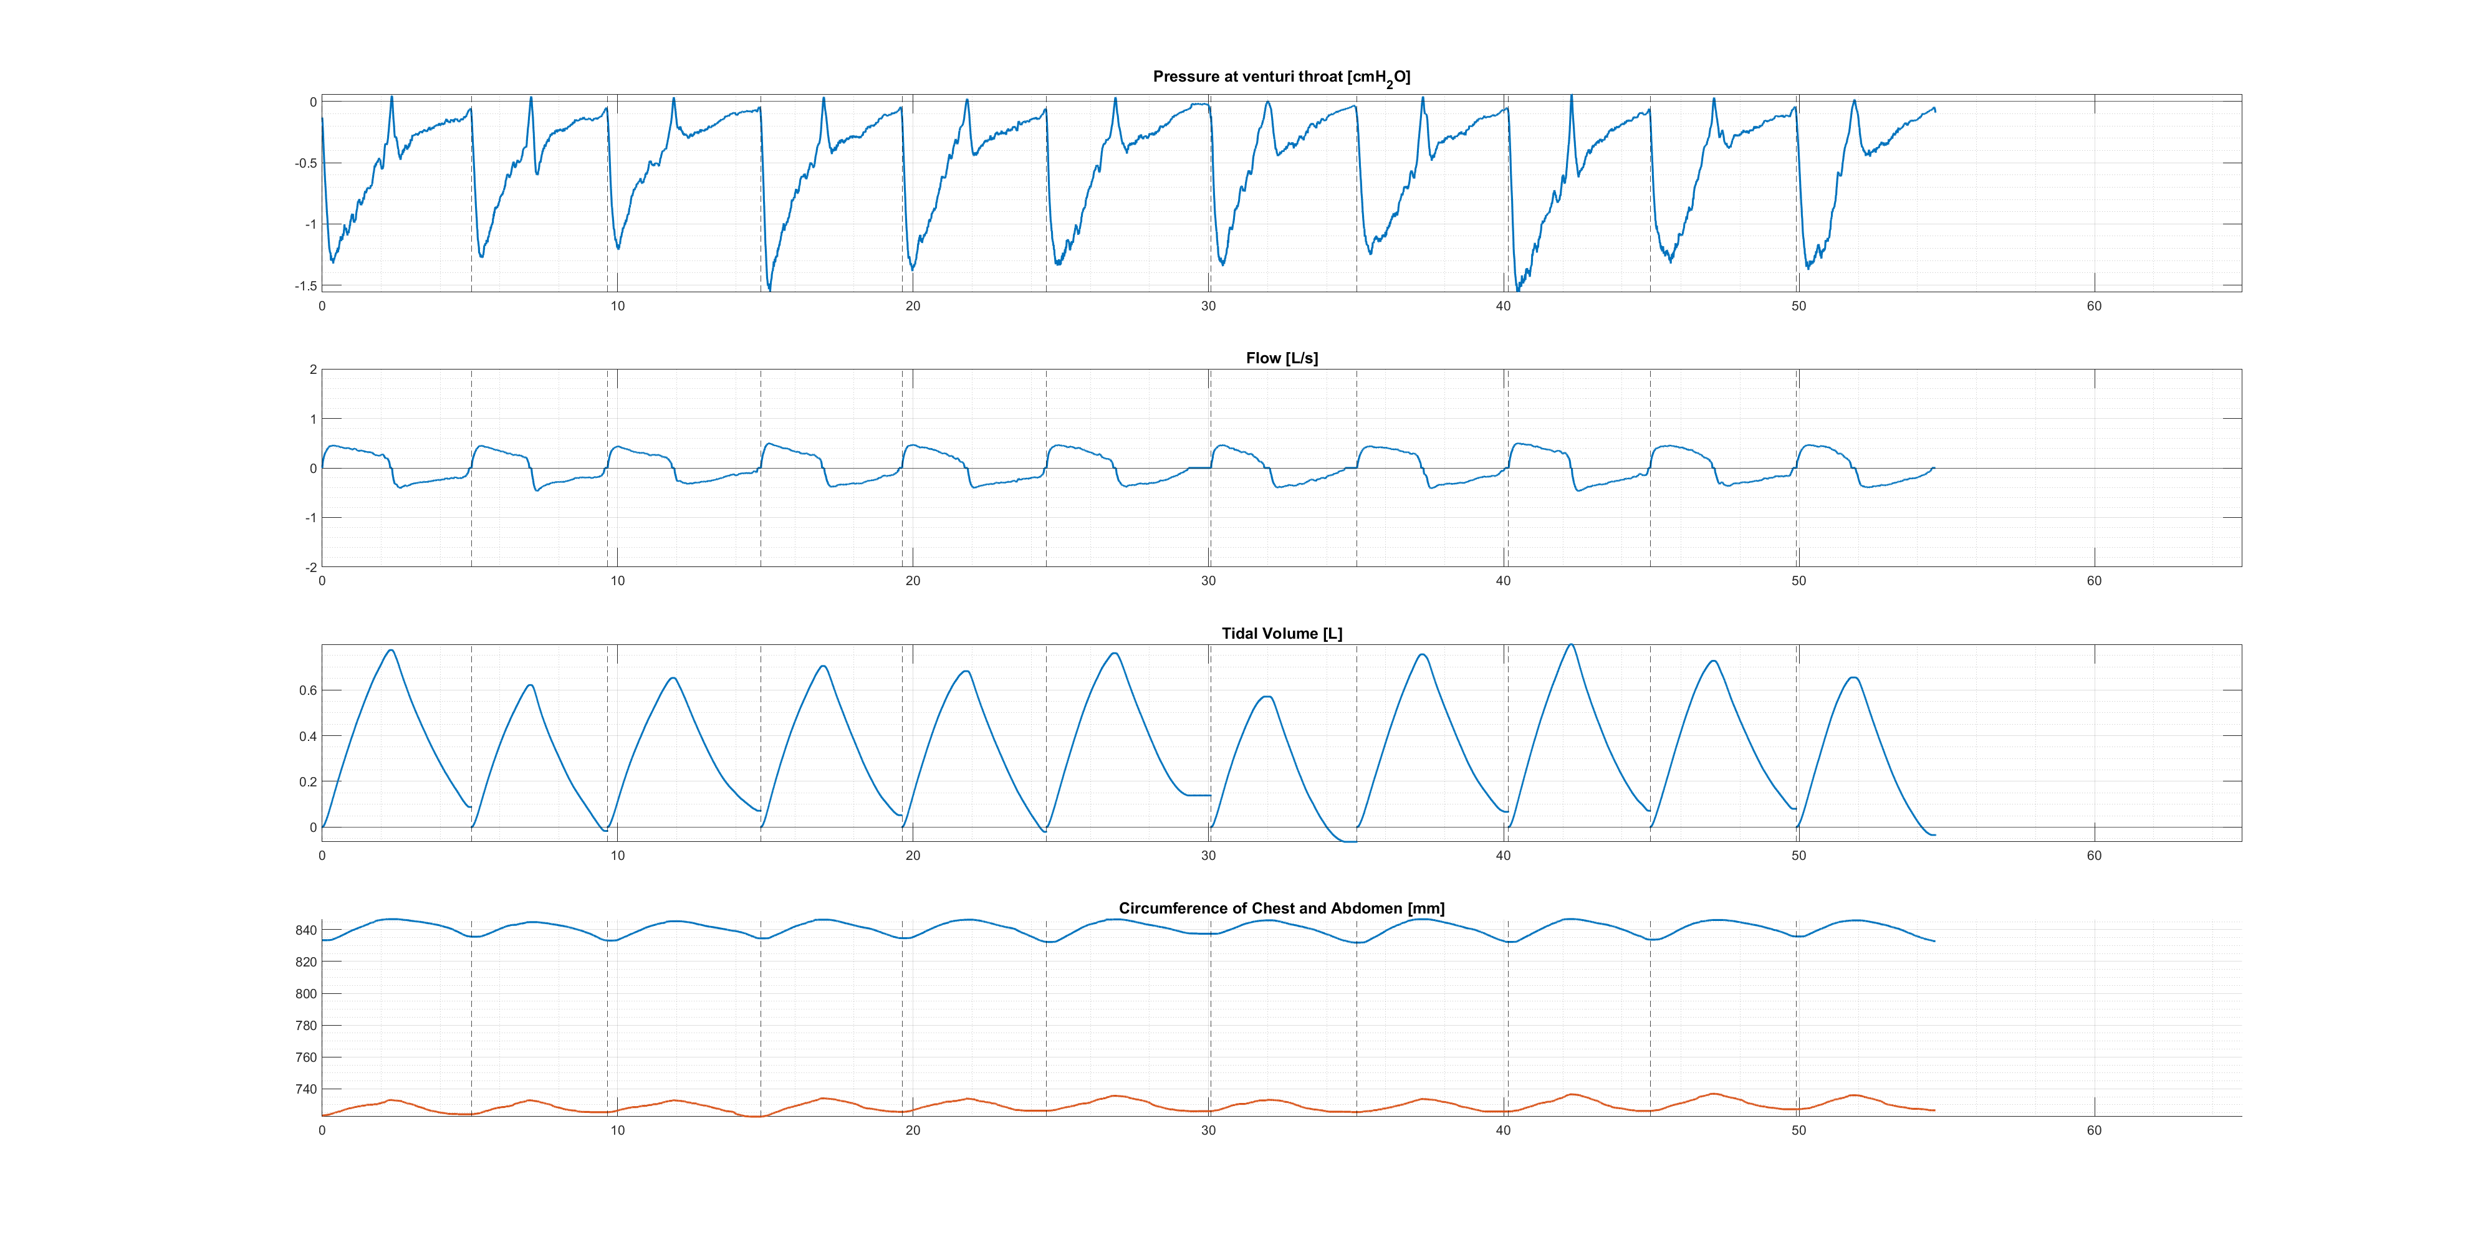Click the first tidal volume peak near 2 seconds
The width and height of the screenshot is (2478, 1255).
click(x=391, y=651)
